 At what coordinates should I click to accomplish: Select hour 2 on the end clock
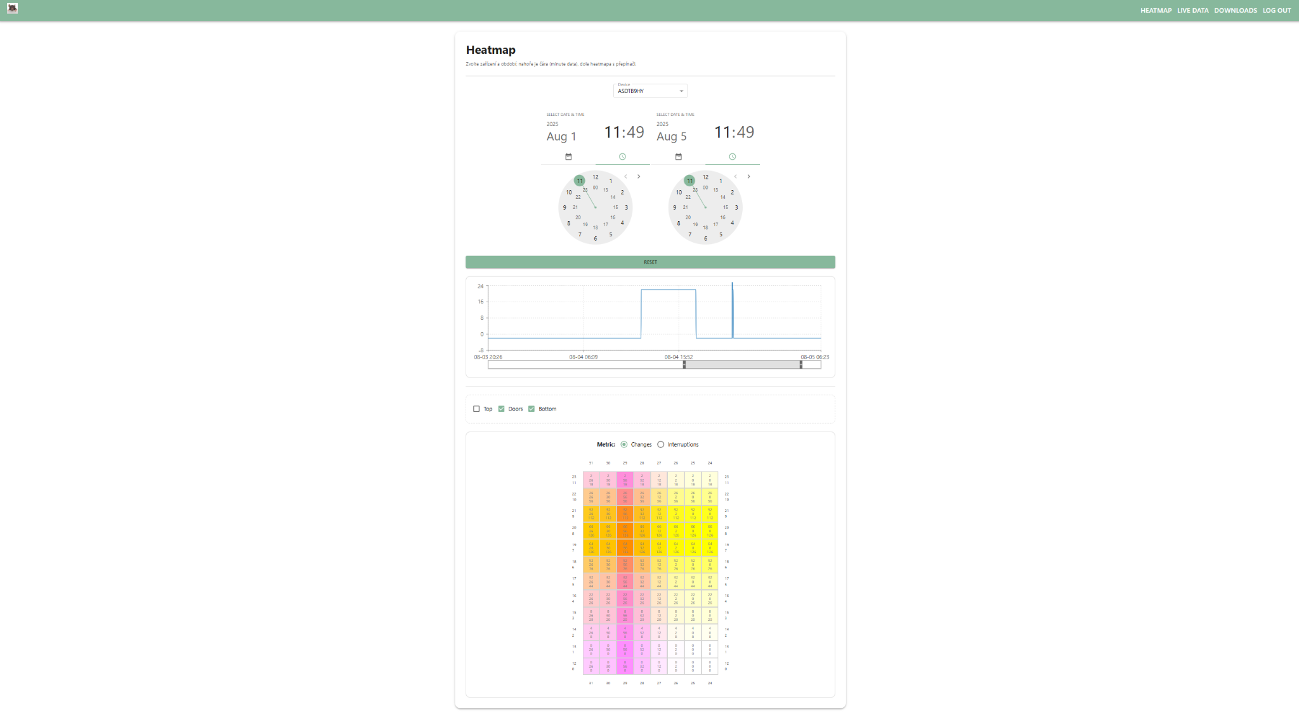pyautogui.click(x=732, y=193)
